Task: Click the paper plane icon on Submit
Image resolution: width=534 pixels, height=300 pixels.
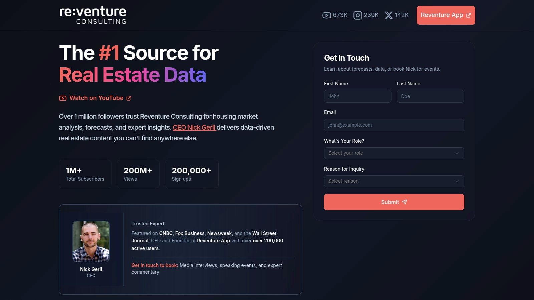Action: 405,202
